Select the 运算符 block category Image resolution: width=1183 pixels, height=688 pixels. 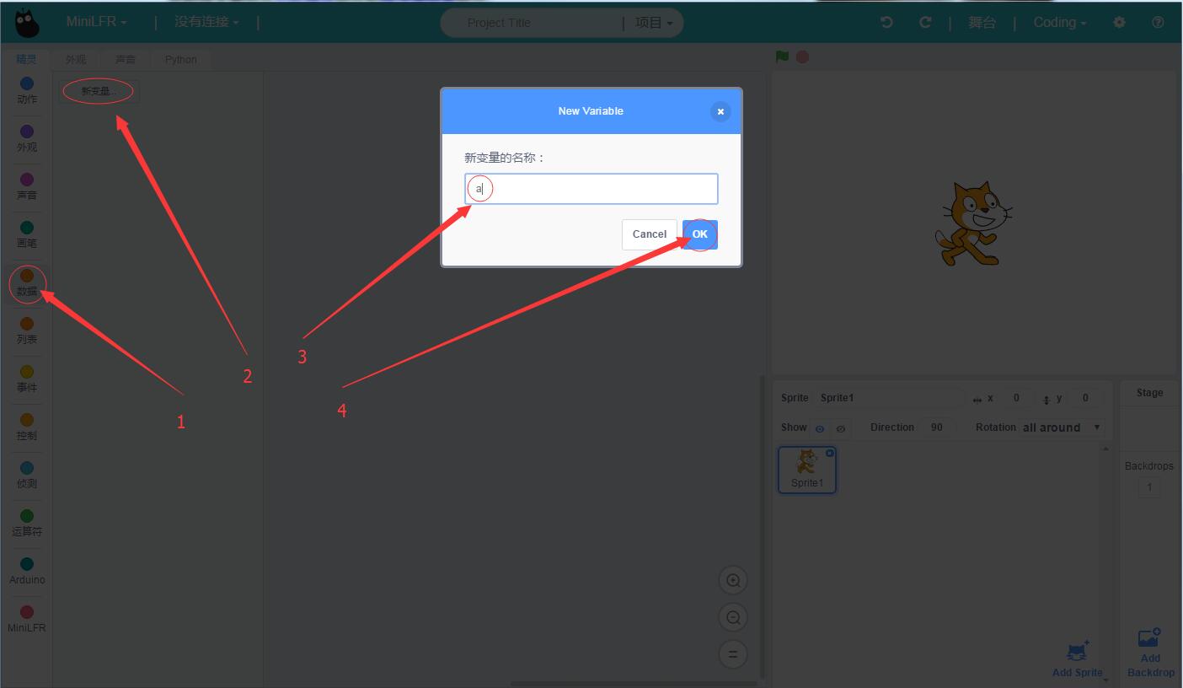27,524
